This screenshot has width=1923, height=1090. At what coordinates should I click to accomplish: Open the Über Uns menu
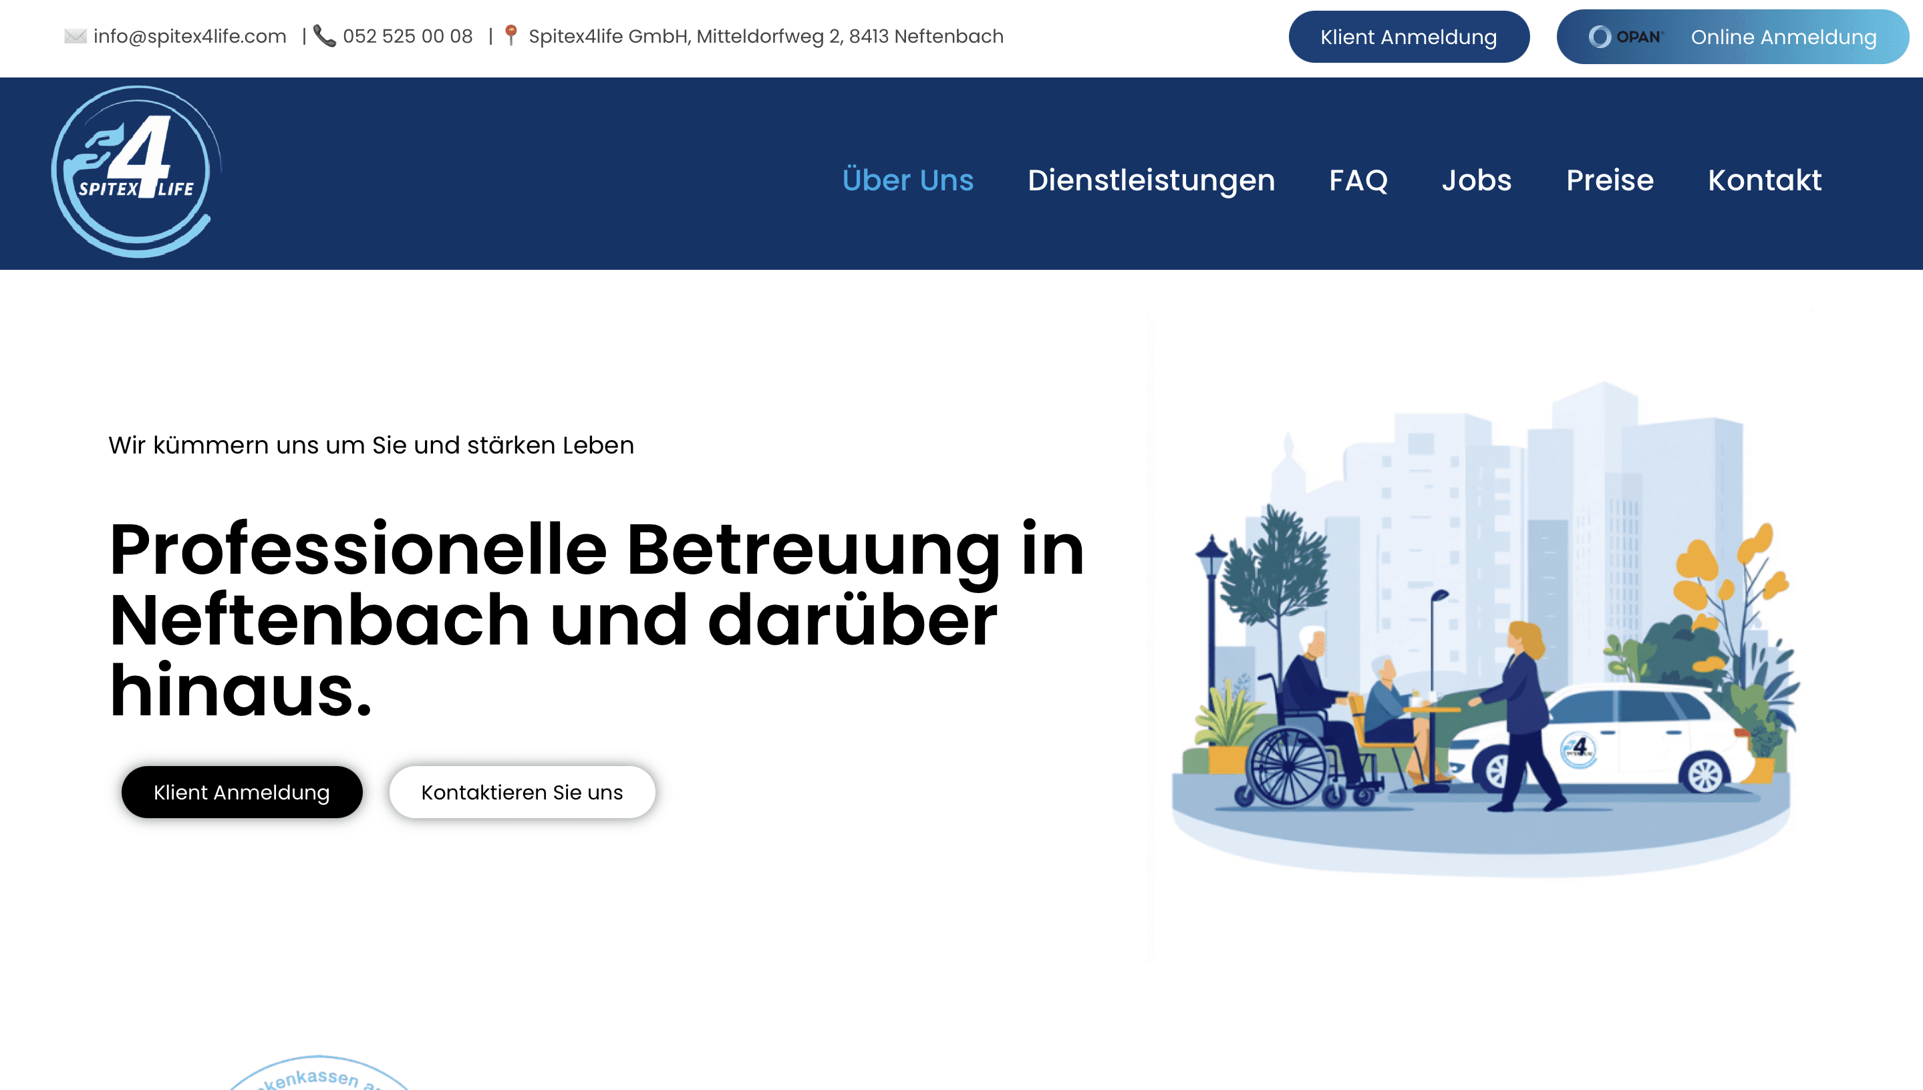(907, 180)
